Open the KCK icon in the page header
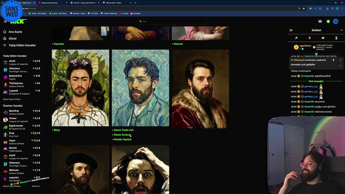 (x=320, y=21)
